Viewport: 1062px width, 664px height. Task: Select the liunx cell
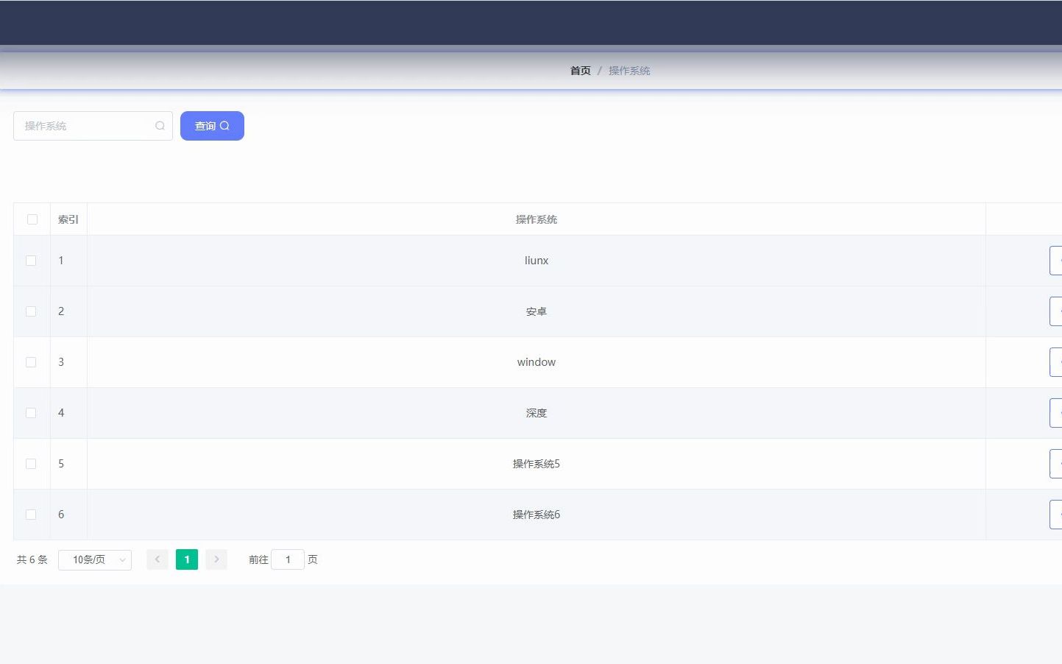pos(537,261)
